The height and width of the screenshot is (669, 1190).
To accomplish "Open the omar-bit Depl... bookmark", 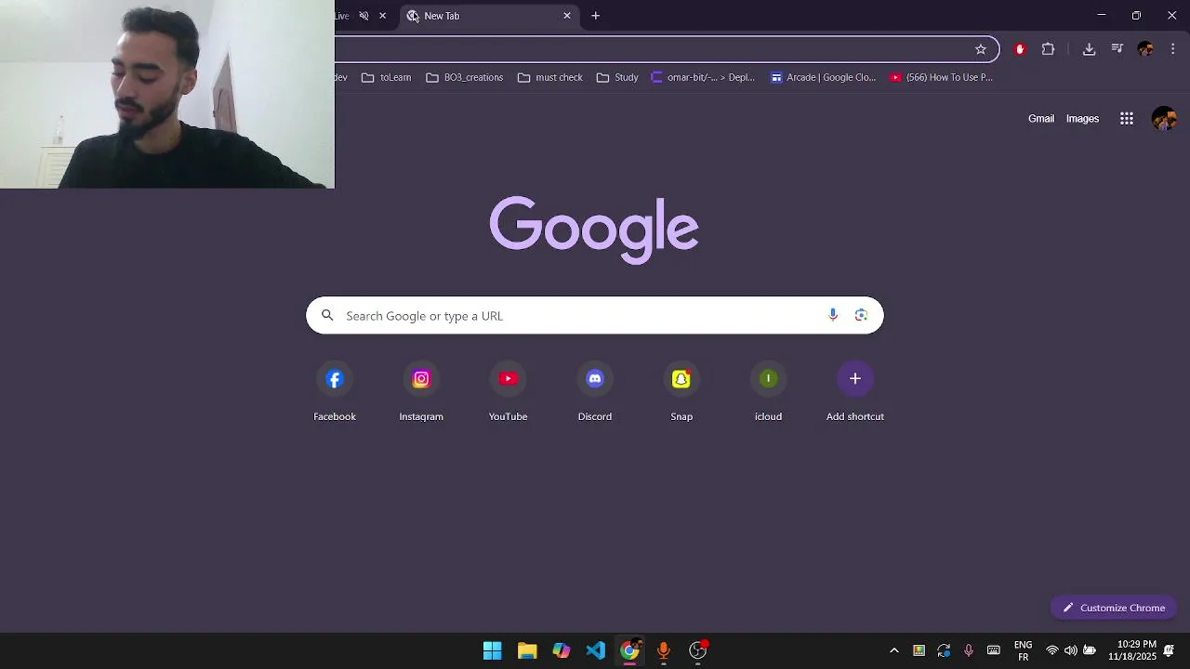I will point(704,77).
